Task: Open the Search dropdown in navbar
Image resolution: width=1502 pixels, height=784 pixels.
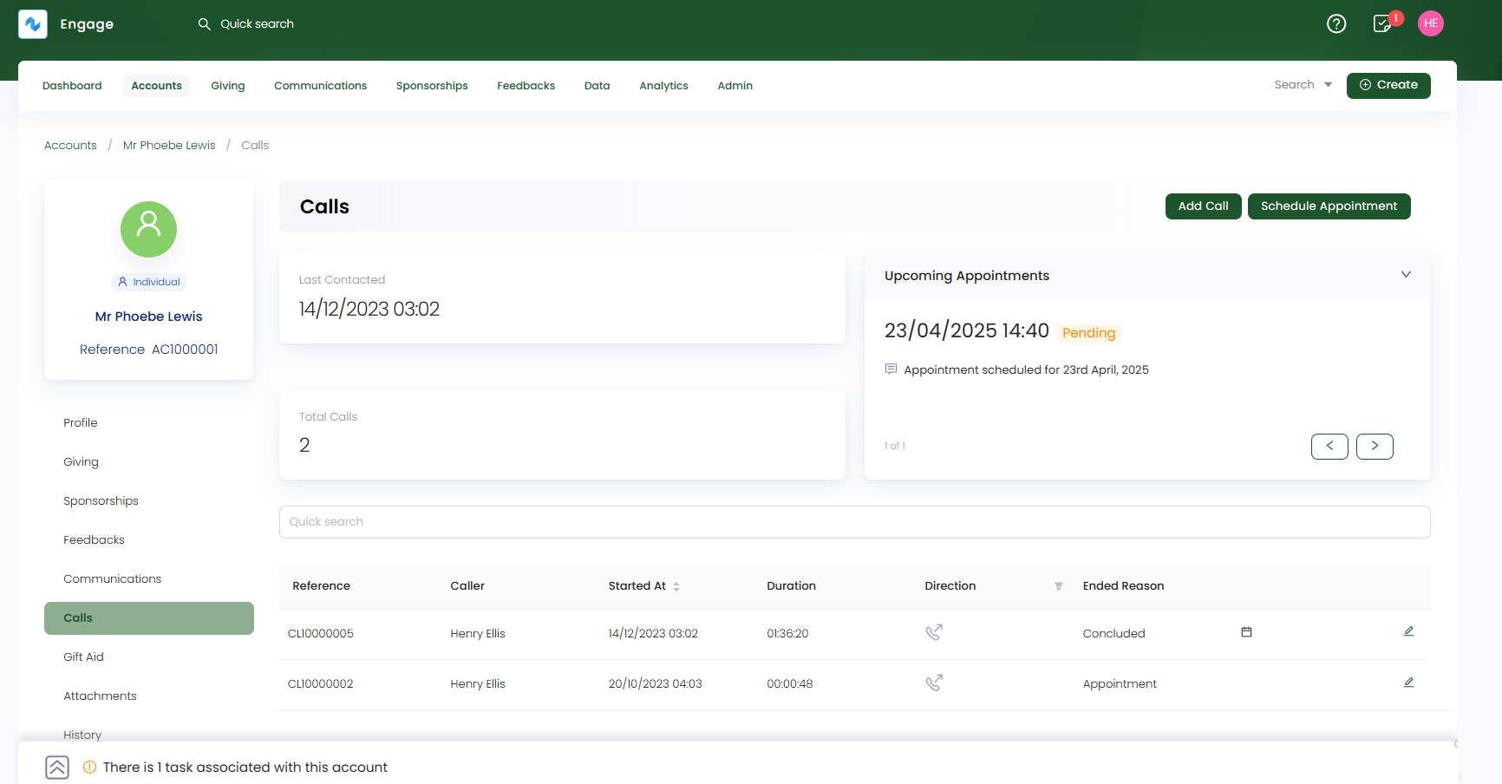Action: (1303, 85)
